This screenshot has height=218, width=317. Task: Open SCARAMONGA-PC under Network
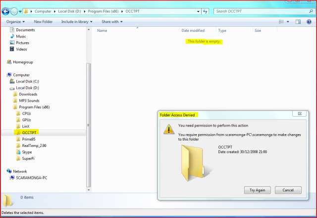(29, 178)
